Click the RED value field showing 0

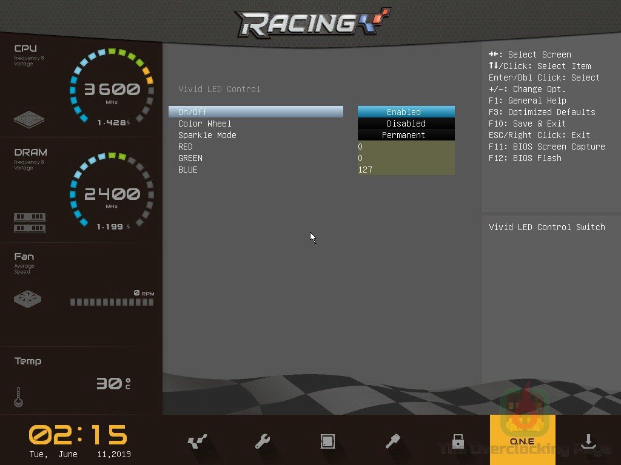click(406, 147)
